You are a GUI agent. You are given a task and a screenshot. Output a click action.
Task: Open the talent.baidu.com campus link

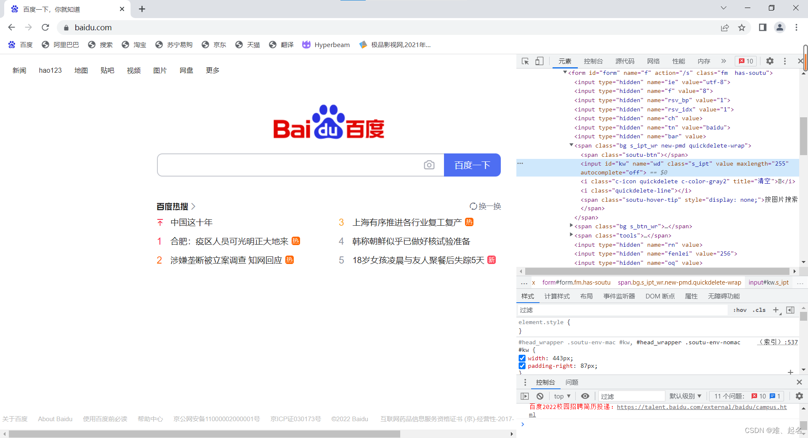[x=702, y=407]
